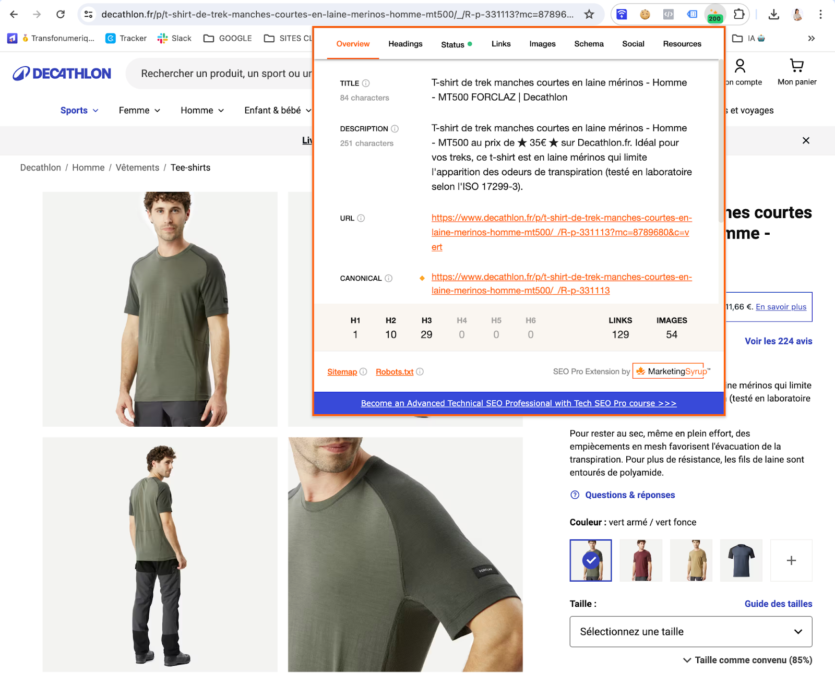Image resolution: width=835 pixels, height=673 pixels.
Task: Expand the Homme menu
Action: [202, 110]
